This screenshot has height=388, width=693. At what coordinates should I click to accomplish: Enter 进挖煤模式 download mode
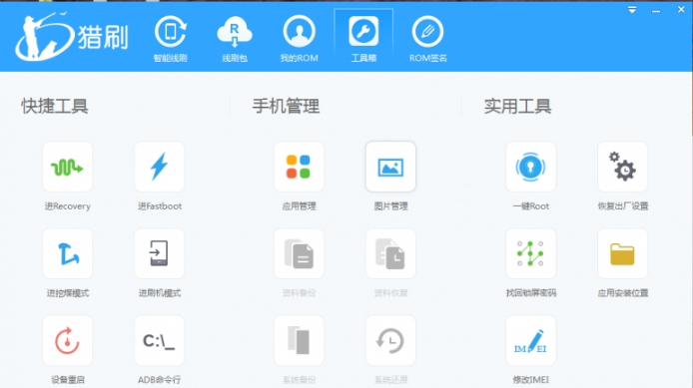point(67,253)
